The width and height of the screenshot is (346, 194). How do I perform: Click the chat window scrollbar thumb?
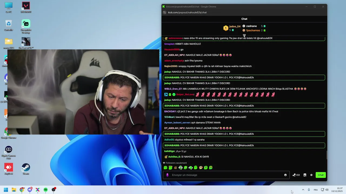point(326,155)
